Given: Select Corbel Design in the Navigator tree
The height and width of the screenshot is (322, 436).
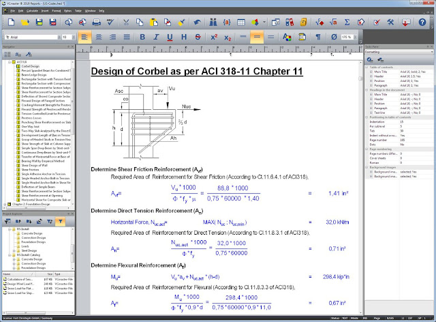Looking at the screenshot, I should point(30,66).
